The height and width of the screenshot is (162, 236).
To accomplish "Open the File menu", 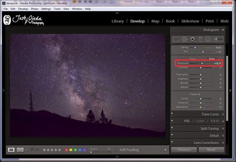I will pos(6,9).
